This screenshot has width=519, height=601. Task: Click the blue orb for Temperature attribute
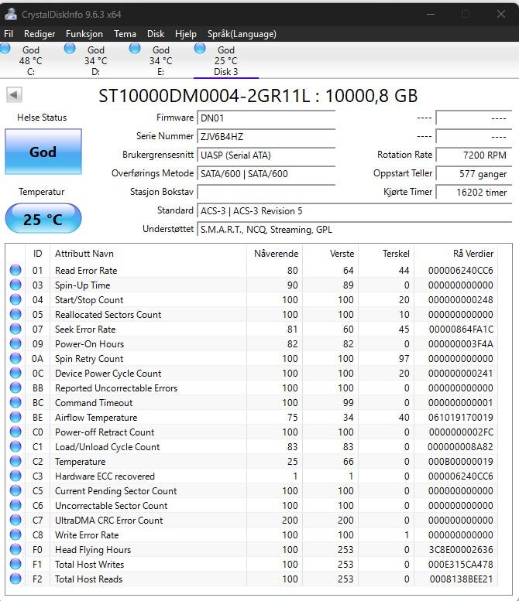[15, 462]
